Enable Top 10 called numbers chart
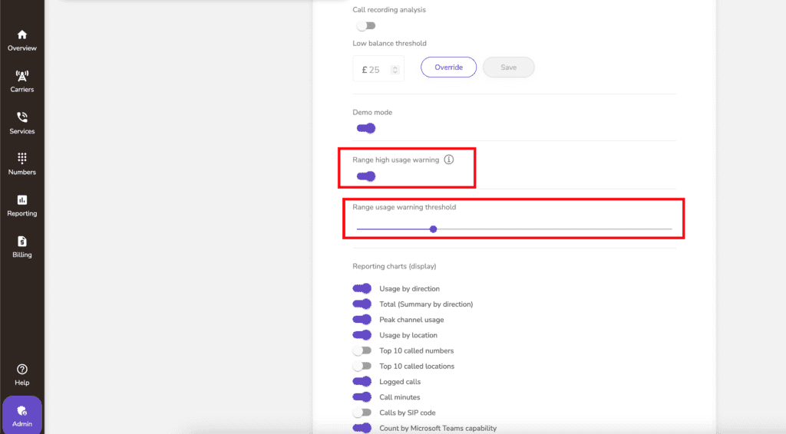Image resolution: width=786 pixels, height=434 pixels. (x=362, y=350)
